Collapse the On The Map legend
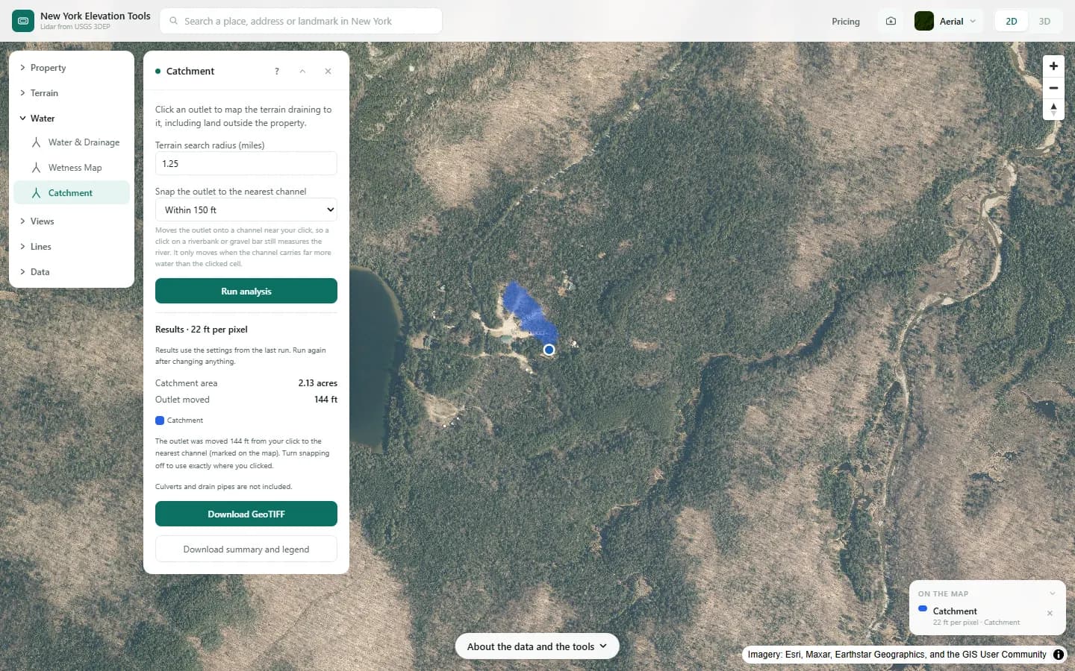 (x=1053, y=593)
